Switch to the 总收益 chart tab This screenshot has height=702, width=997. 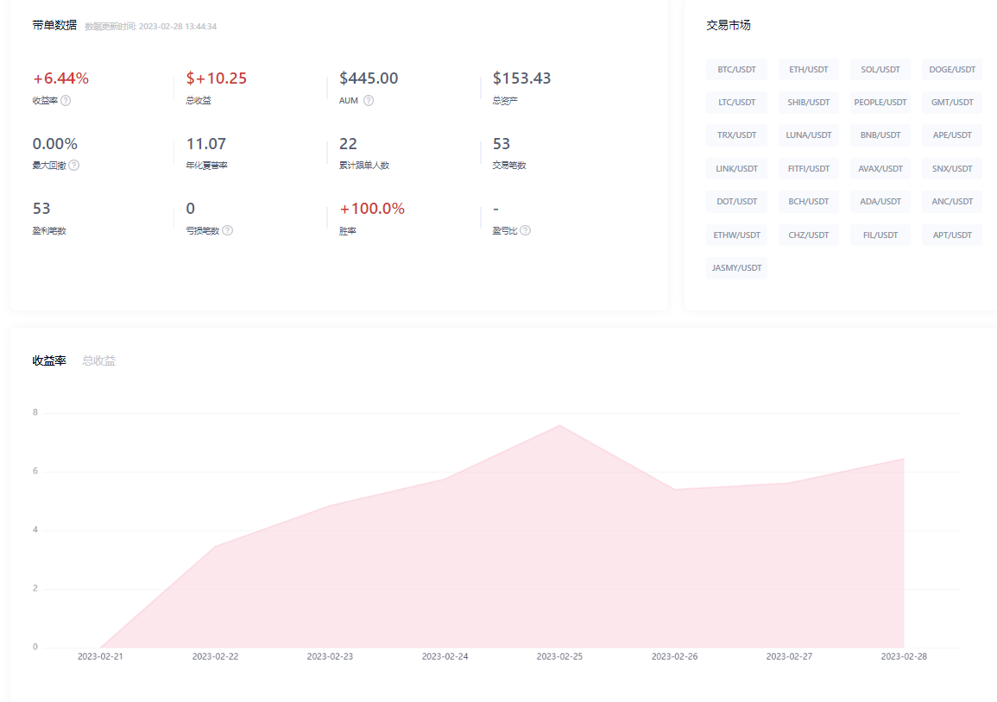point(99,360)
